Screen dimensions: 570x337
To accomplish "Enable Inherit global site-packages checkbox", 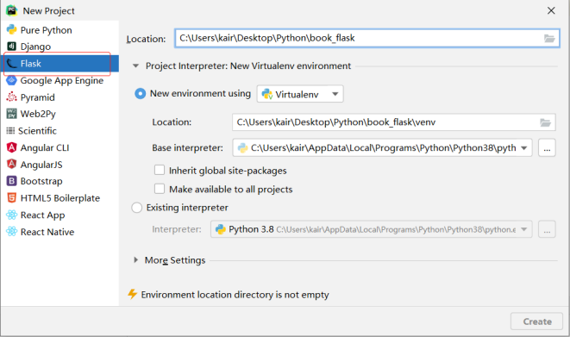I will pos(160,170).
